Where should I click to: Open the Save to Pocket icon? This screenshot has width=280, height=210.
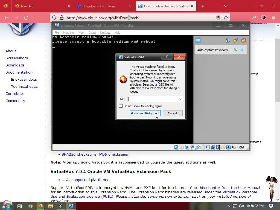(254, 18)
